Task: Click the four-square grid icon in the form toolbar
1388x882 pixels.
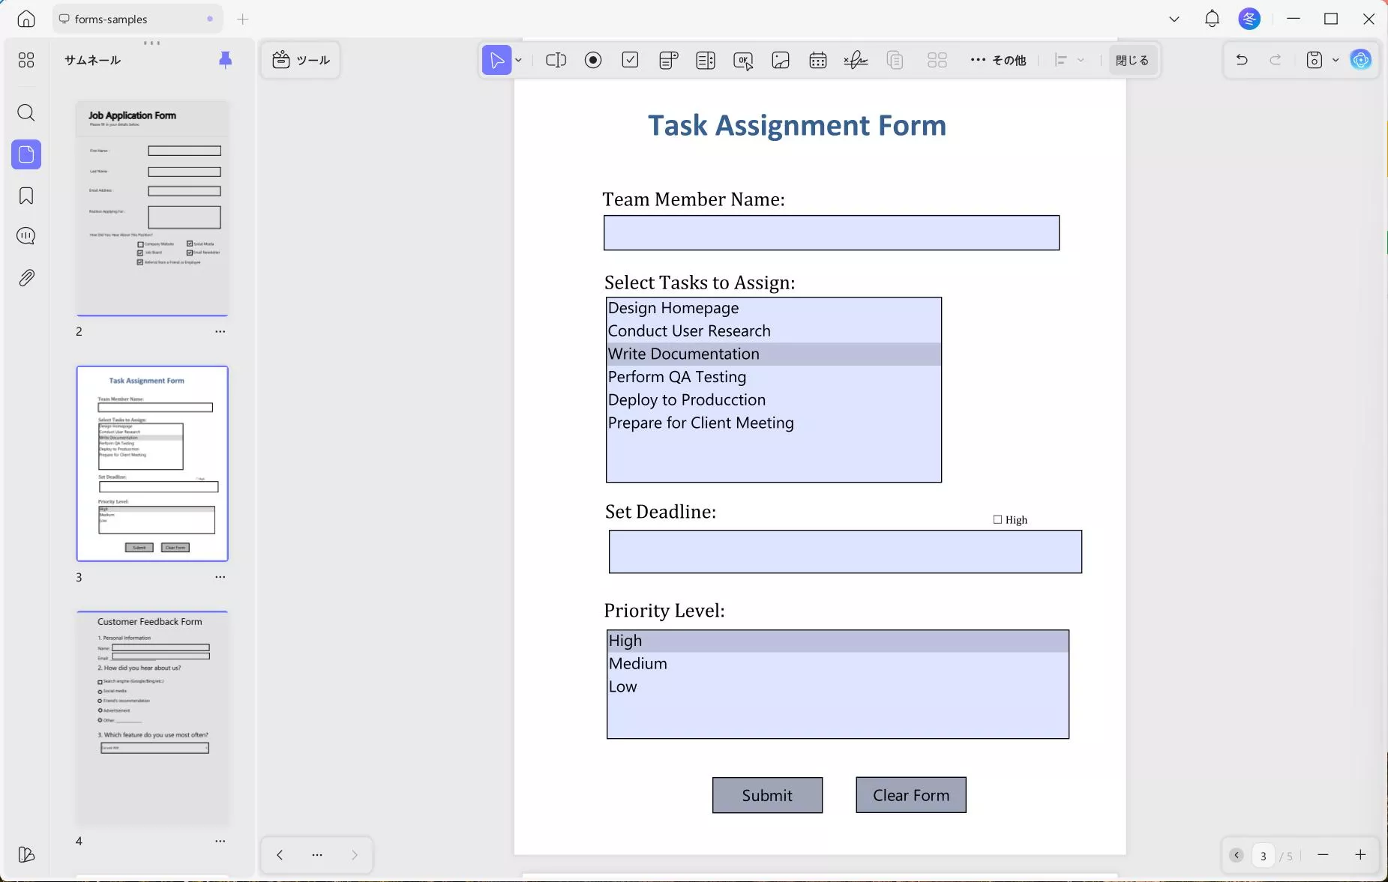Action: click(x=937, y=60)
